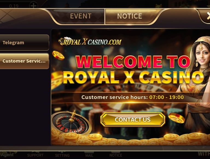Click the customer service hours banner
Image resolution: width=210 pixels, height=159 pixels.
point(132,97)
